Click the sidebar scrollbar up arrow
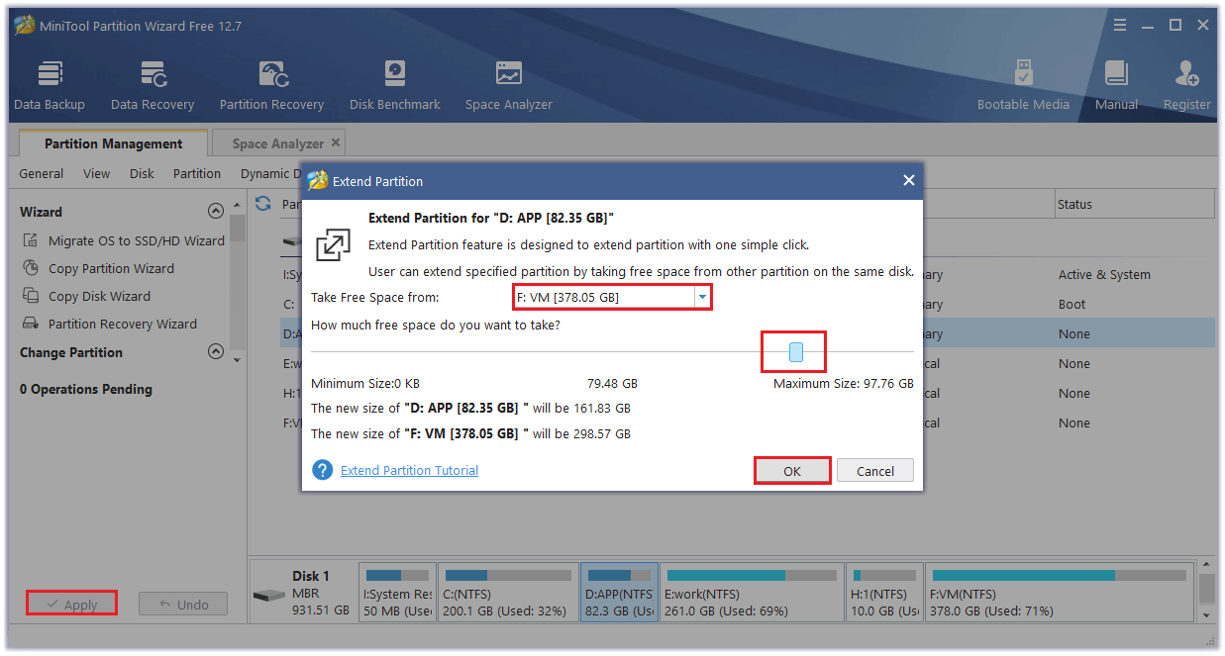The image size is (1225, 656). tap(236, 205)
